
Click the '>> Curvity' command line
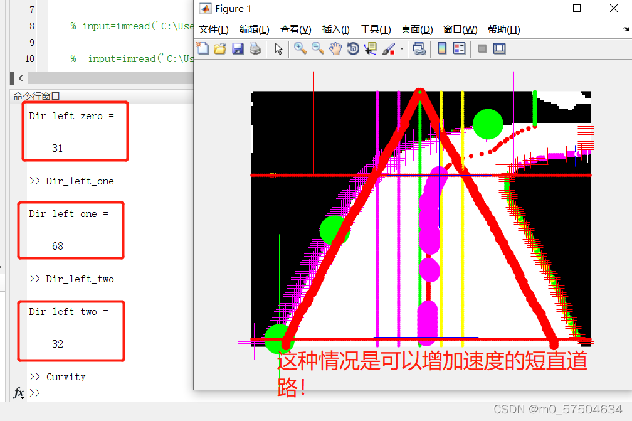coord(58,377)
